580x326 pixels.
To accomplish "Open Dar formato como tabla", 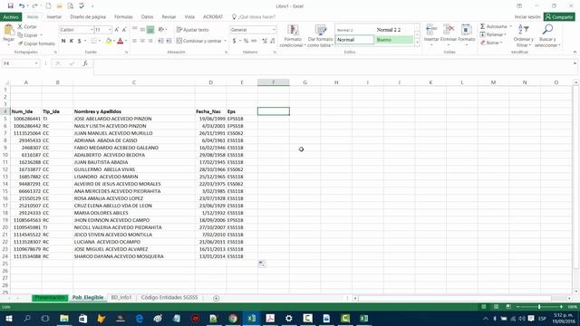I will pos(320,35).
